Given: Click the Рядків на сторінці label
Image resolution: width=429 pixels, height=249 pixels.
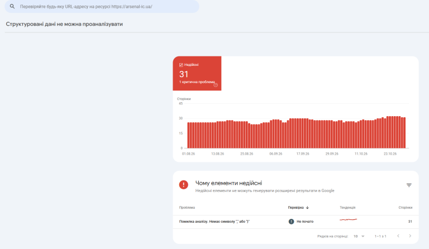Looking at the screenshot, I should pyautogui.click(x=333, y=236).
